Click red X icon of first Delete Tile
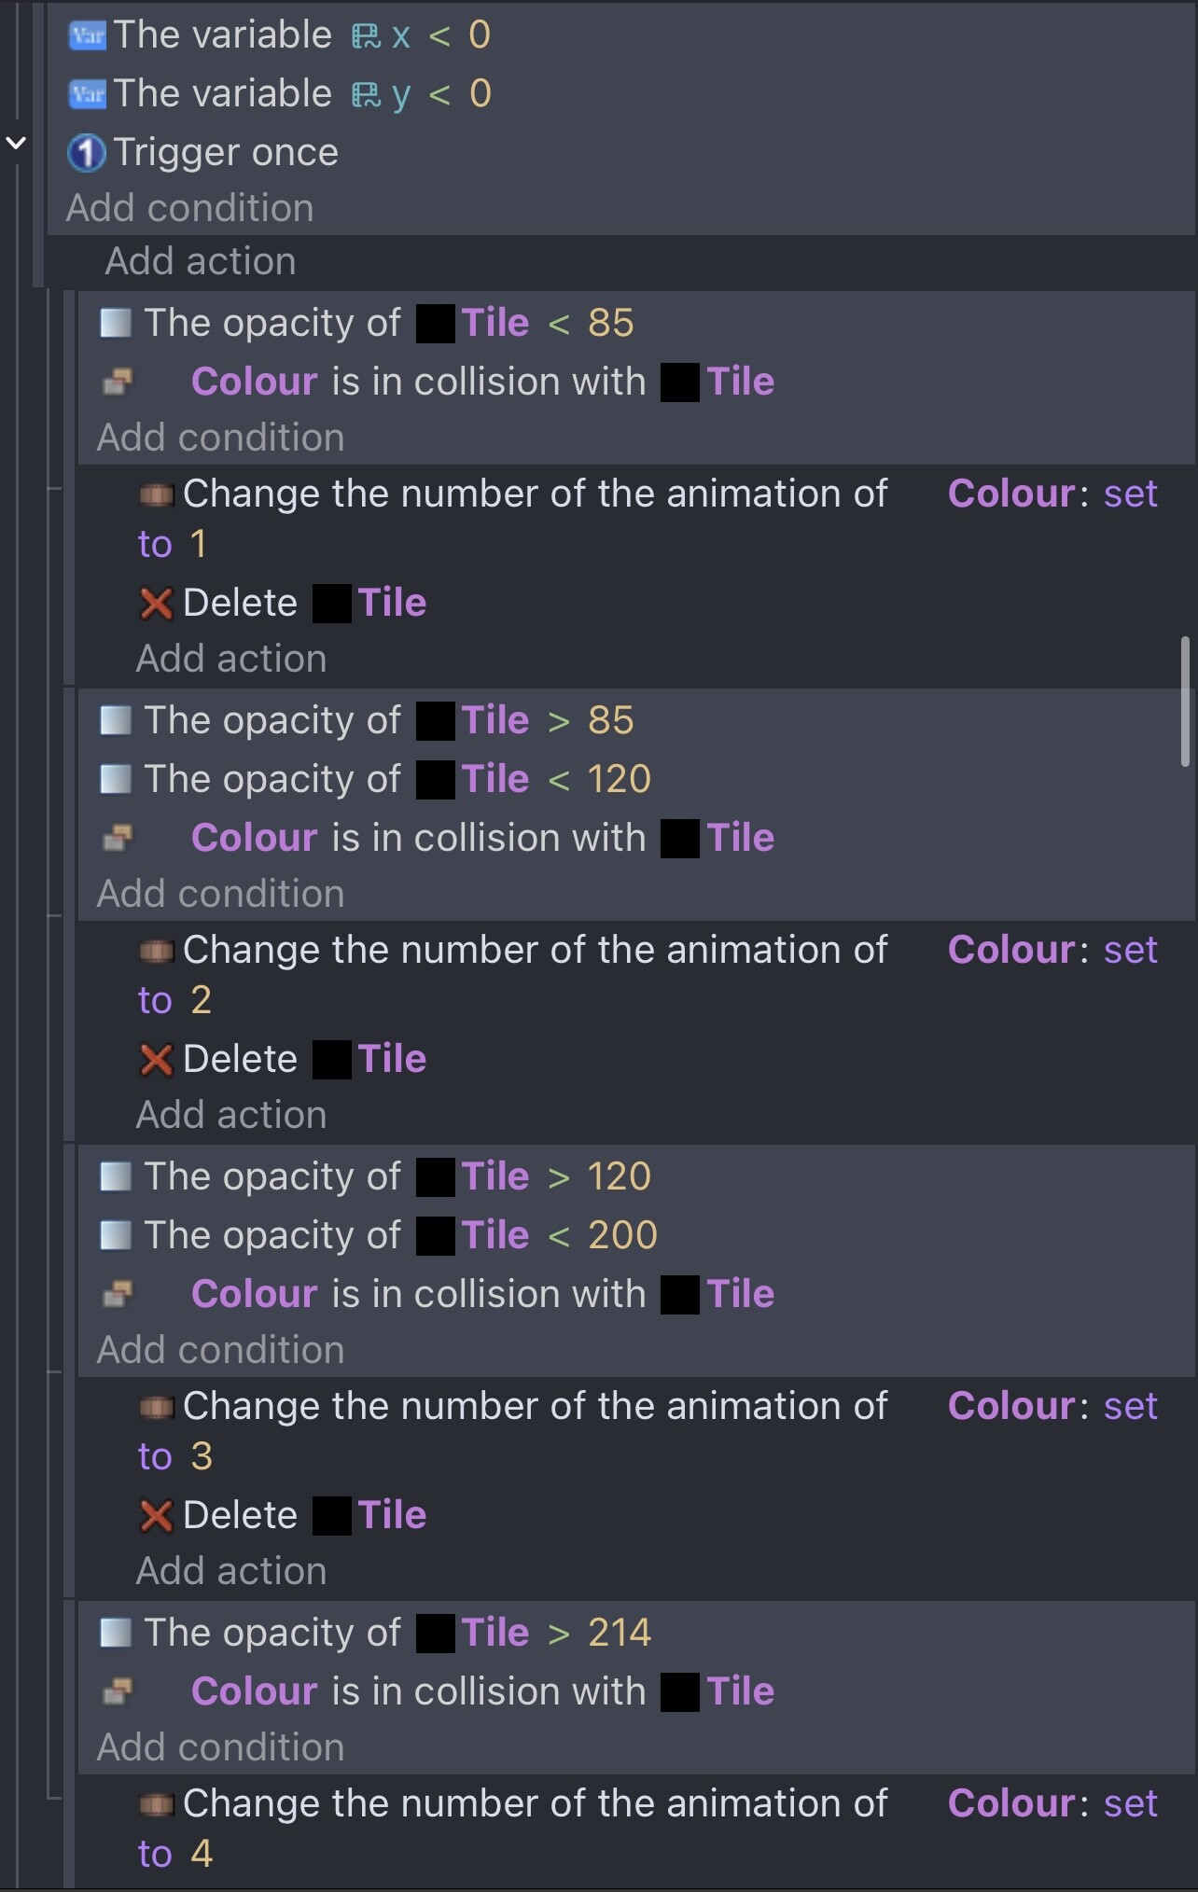Image resolution: width=1198 pixels, height=1892 pixels. pyautogui.click(x=156, y=603)
